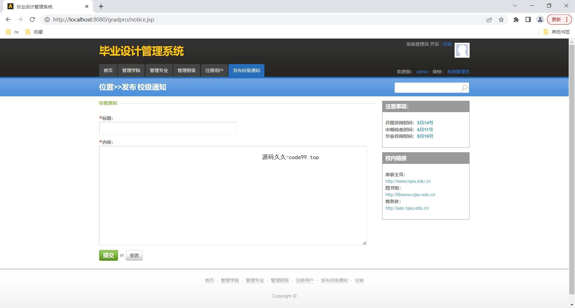Bookmark this page with star icon
The image size is (575, 308).
coord(501,20)
